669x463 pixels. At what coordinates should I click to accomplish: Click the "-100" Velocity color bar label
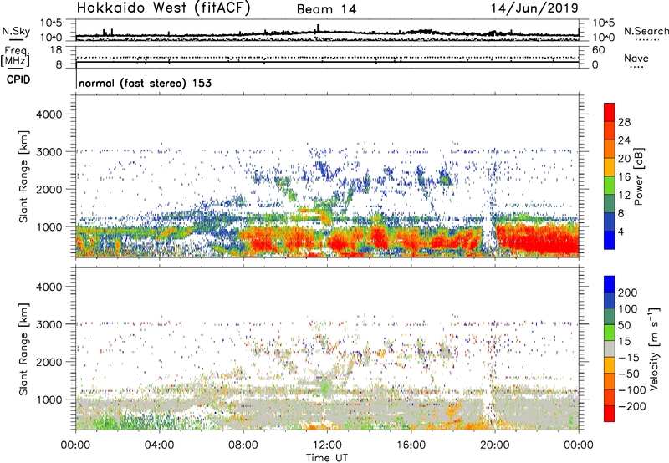(x=631, y=390)
